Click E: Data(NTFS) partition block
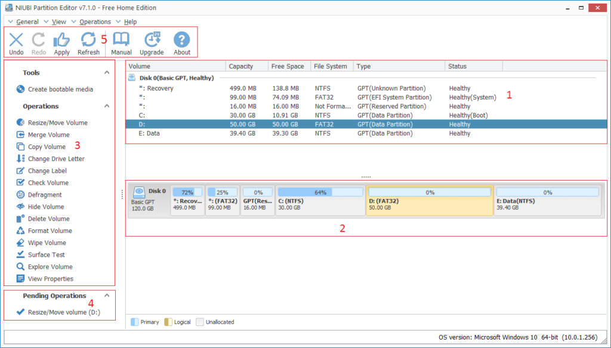This screenshot has width=611, height=348. tap(548, 200)
